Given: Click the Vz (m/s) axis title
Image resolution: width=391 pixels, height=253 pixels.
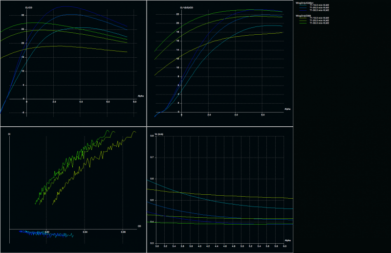Looking at the screenshot, I should (159, 134).
